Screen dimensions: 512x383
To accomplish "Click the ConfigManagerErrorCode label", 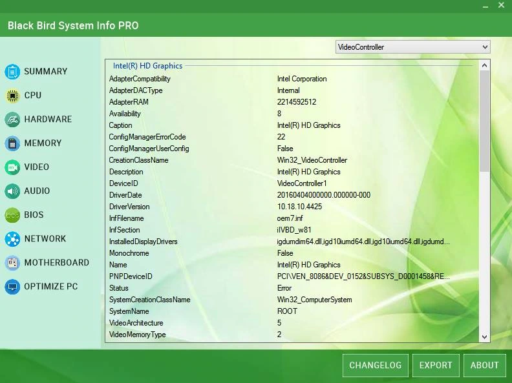I will point(147,137).
